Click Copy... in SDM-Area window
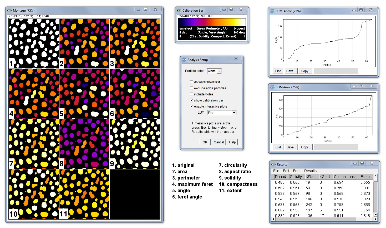Screen dimensions: 386x228 [306, 147]
